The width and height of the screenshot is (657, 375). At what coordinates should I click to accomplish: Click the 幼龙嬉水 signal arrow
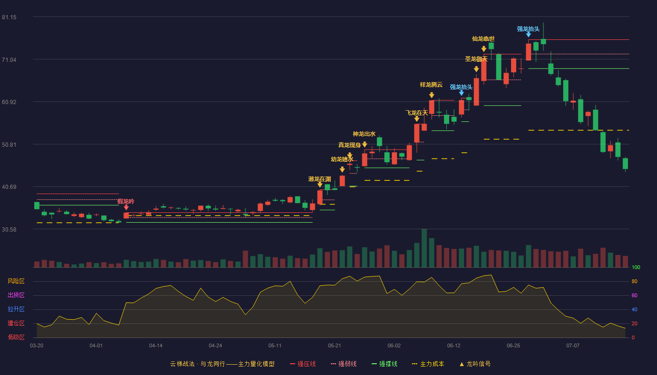pos(342,170)
